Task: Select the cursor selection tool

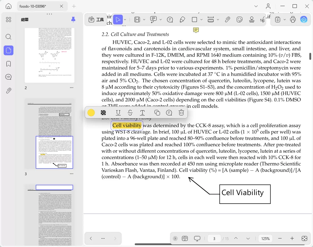Action: pos(118,20)
